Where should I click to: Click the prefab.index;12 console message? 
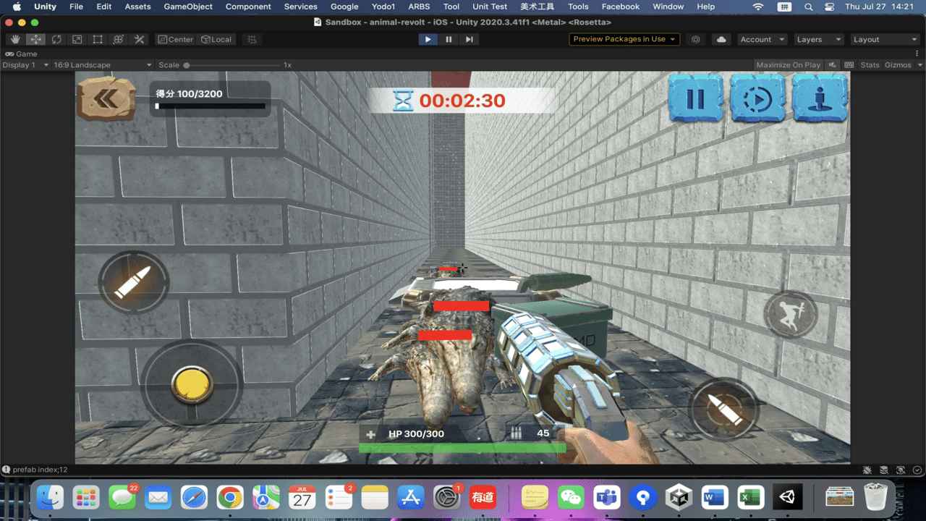pos(40,470)
